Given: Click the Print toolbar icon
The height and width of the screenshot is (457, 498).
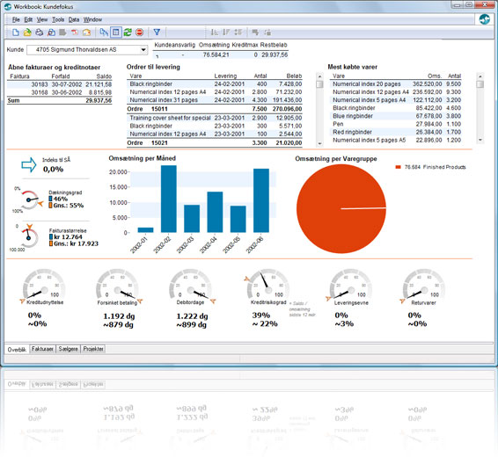Looking at the screenshot, I should 39,33.
